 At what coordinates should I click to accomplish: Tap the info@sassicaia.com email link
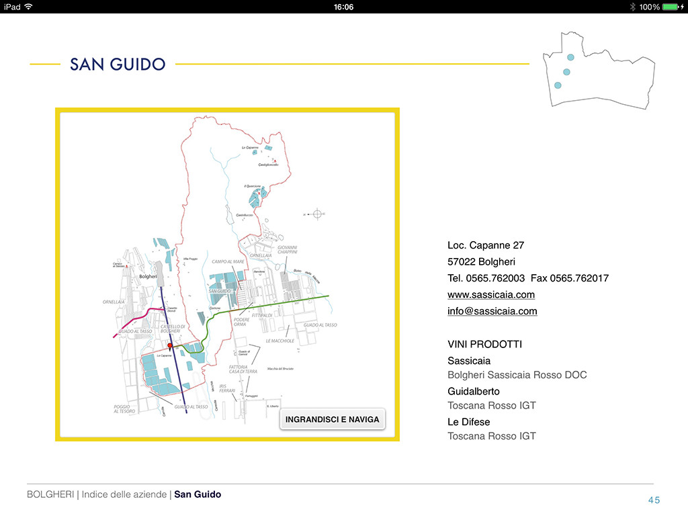[492, 311]
